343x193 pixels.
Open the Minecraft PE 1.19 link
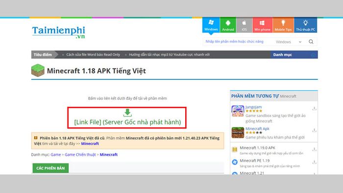pos(254,161)
